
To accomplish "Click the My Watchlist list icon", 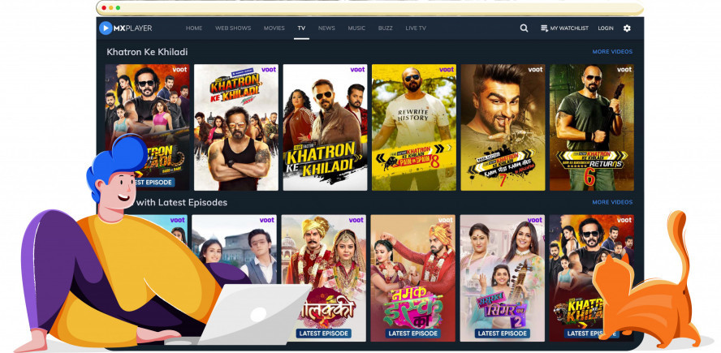I will click(x=545, y=28).
